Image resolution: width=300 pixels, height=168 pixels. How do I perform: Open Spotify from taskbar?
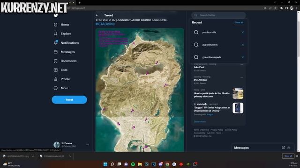tap(133, 164)
